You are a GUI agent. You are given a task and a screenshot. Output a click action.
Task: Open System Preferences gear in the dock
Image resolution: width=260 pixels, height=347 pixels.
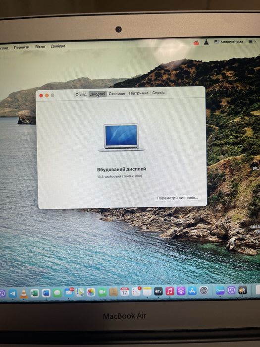204,290
